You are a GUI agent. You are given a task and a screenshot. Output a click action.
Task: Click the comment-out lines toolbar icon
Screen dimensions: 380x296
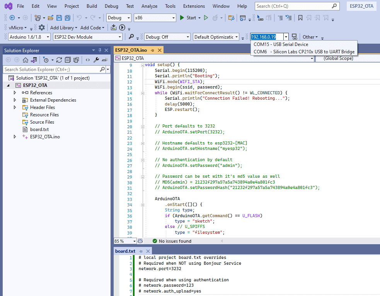tap(280, 18)
